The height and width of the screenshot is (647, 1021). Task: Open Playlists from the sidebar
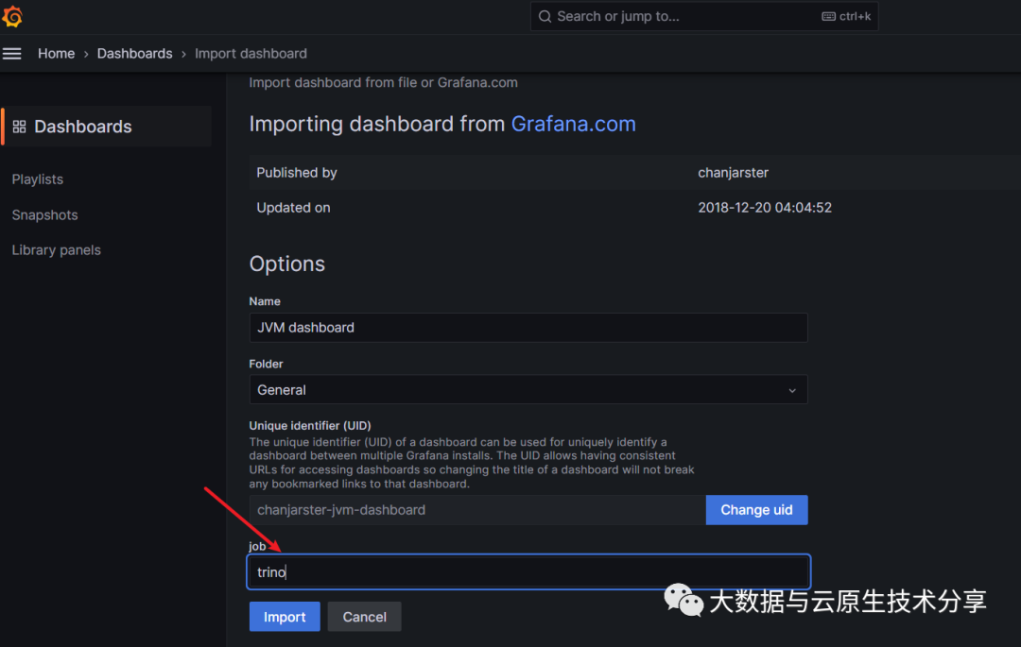pos(37,179)
